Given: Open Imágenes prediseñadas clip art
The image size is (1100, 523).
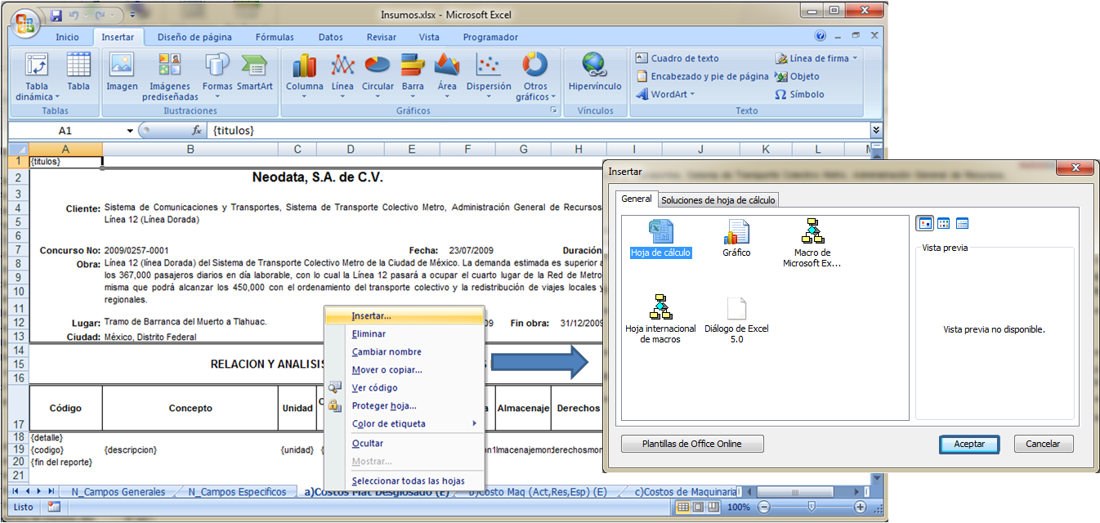Looking at the screenshot, I should (x=170, y=78).
